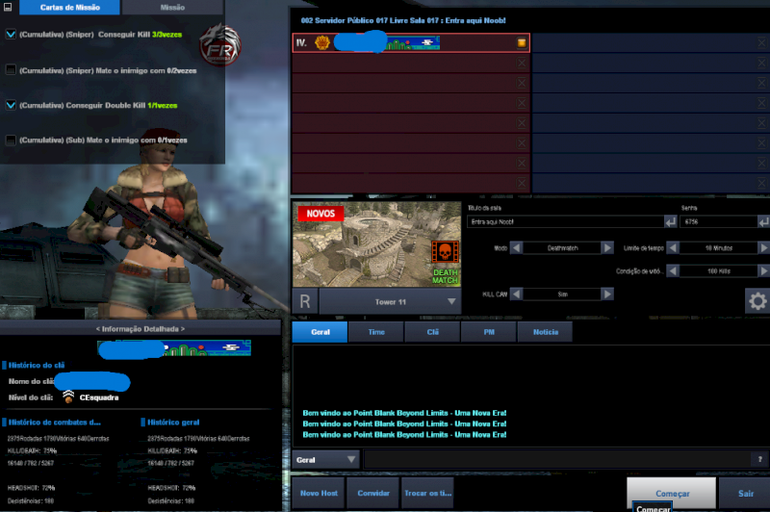Click the Senha password field

(x=718, y=222)
